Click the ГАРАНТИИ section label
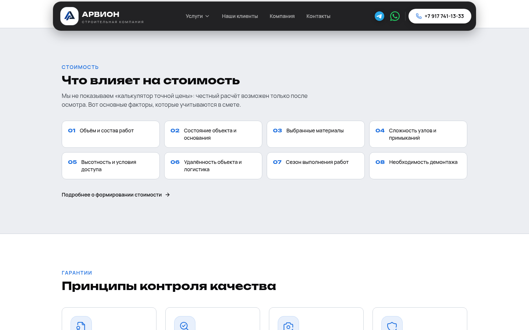Image resolution: width=529 pixels, height=330 pixels. tap(77, 273)
